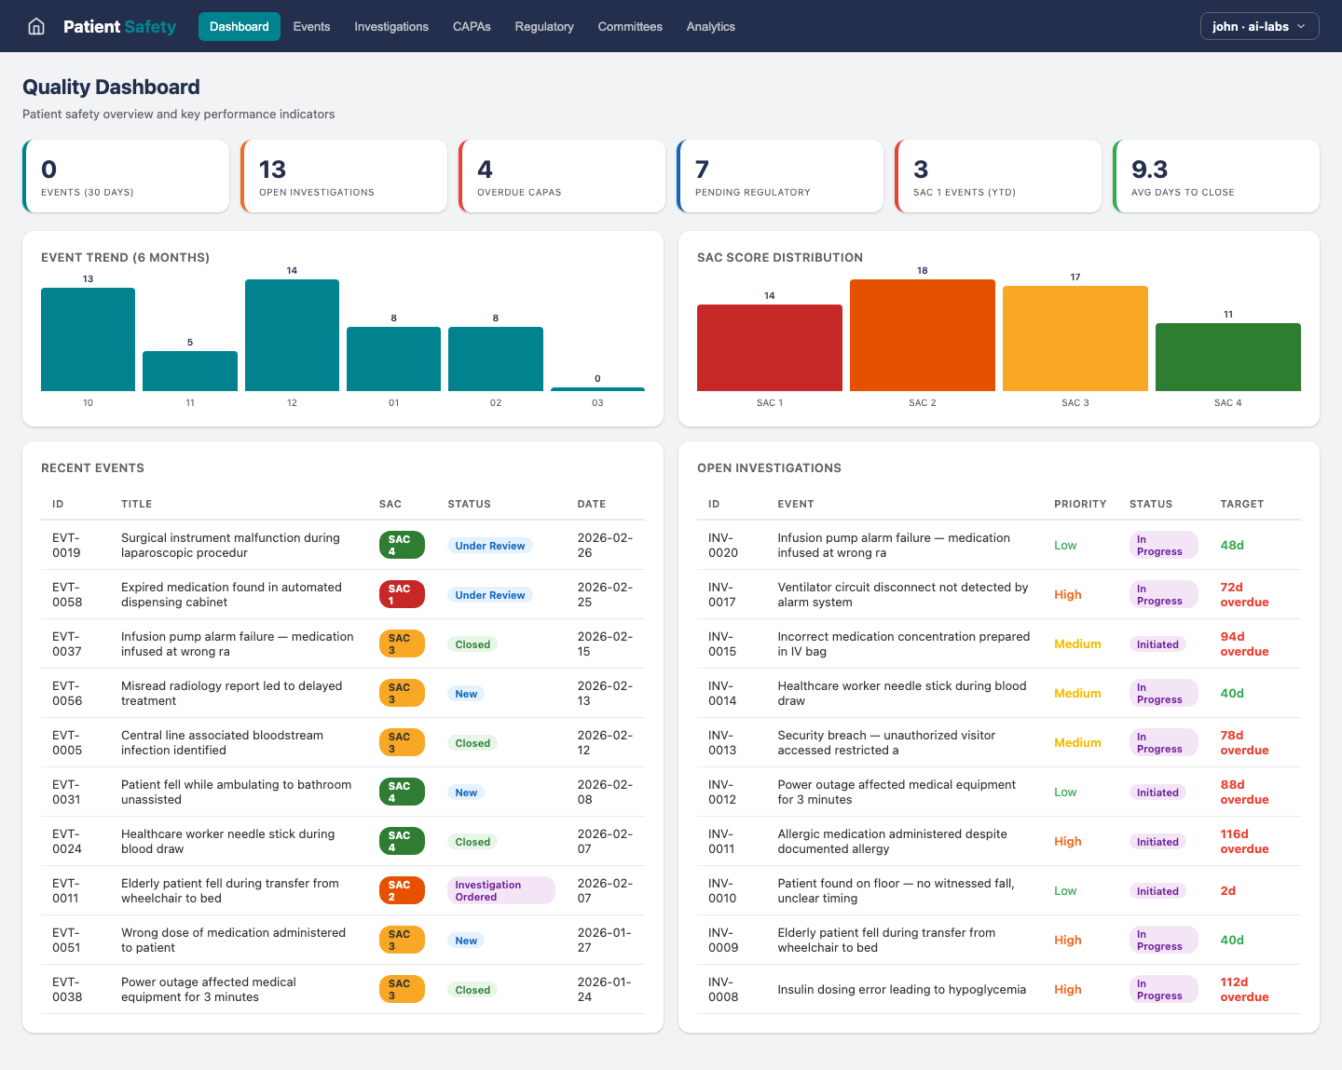Click the SAC 1 badge on EVT-0058
This screenshot has width=1342, height=1070.
click(x=401, y=594)
